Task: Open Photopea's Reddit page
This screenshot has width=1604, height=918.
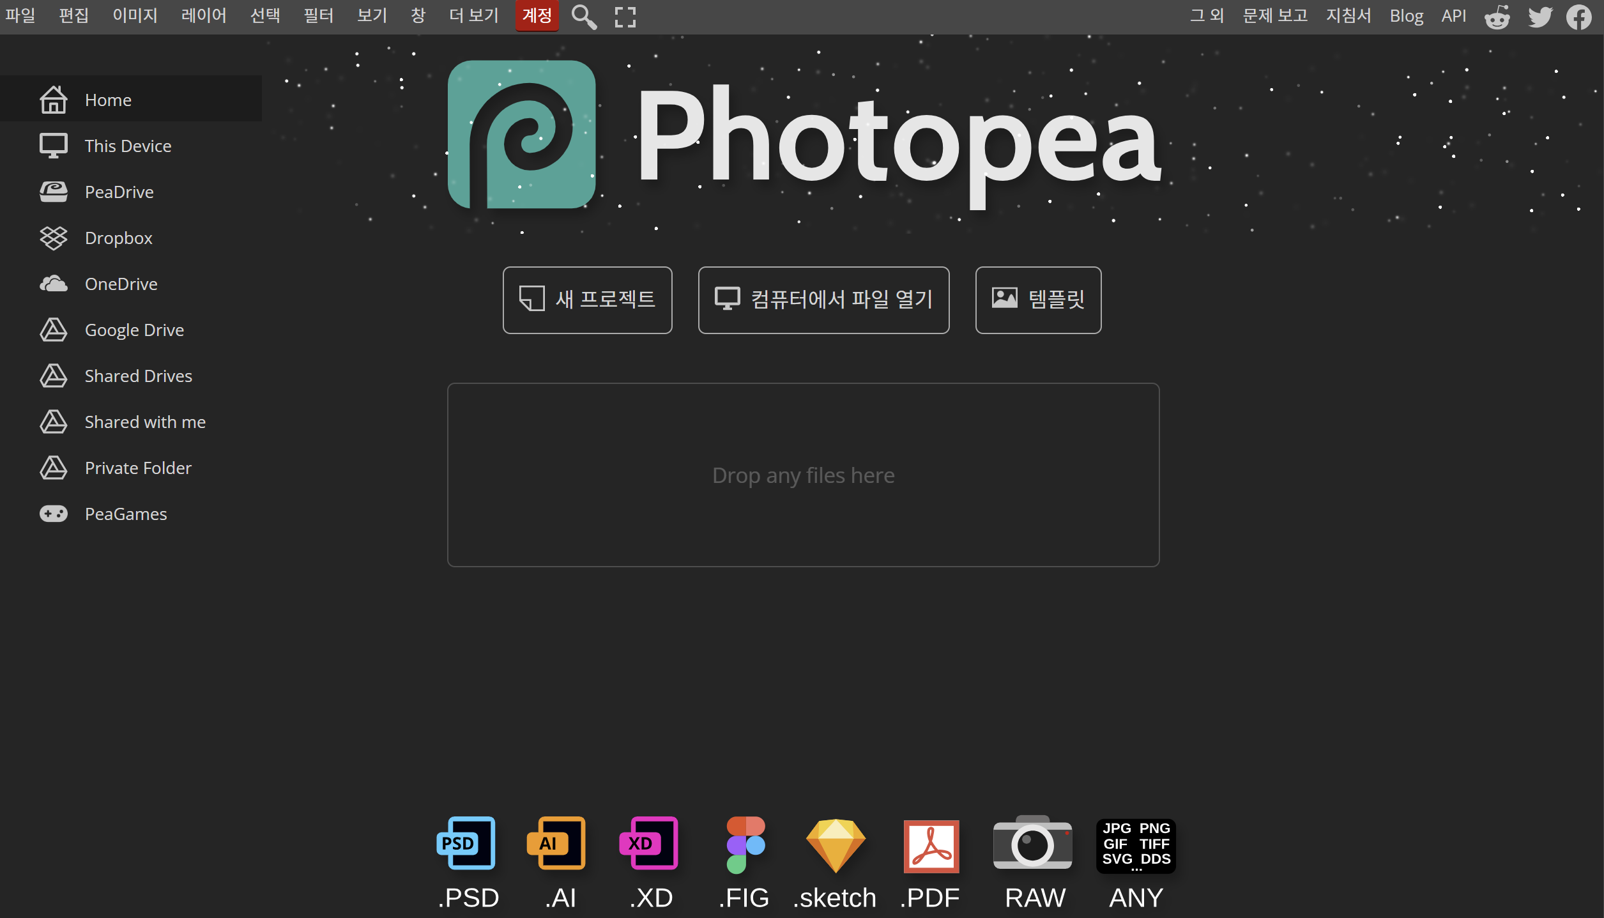Action: point(1497,16)
